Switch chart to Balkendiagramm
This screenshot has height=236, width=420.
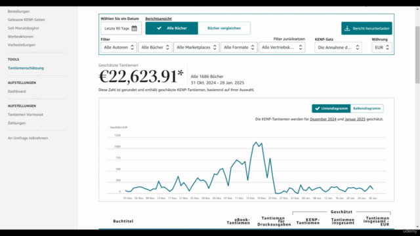367,108
